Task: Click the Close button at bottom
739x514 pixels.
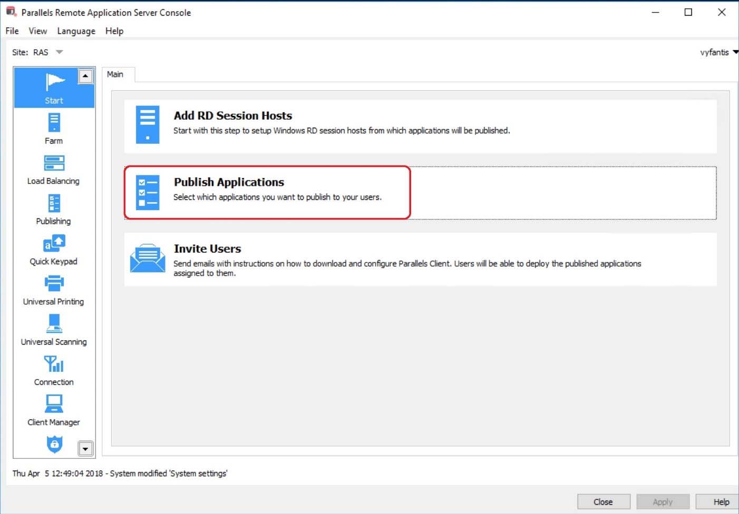Action: [x=604, y=502]
